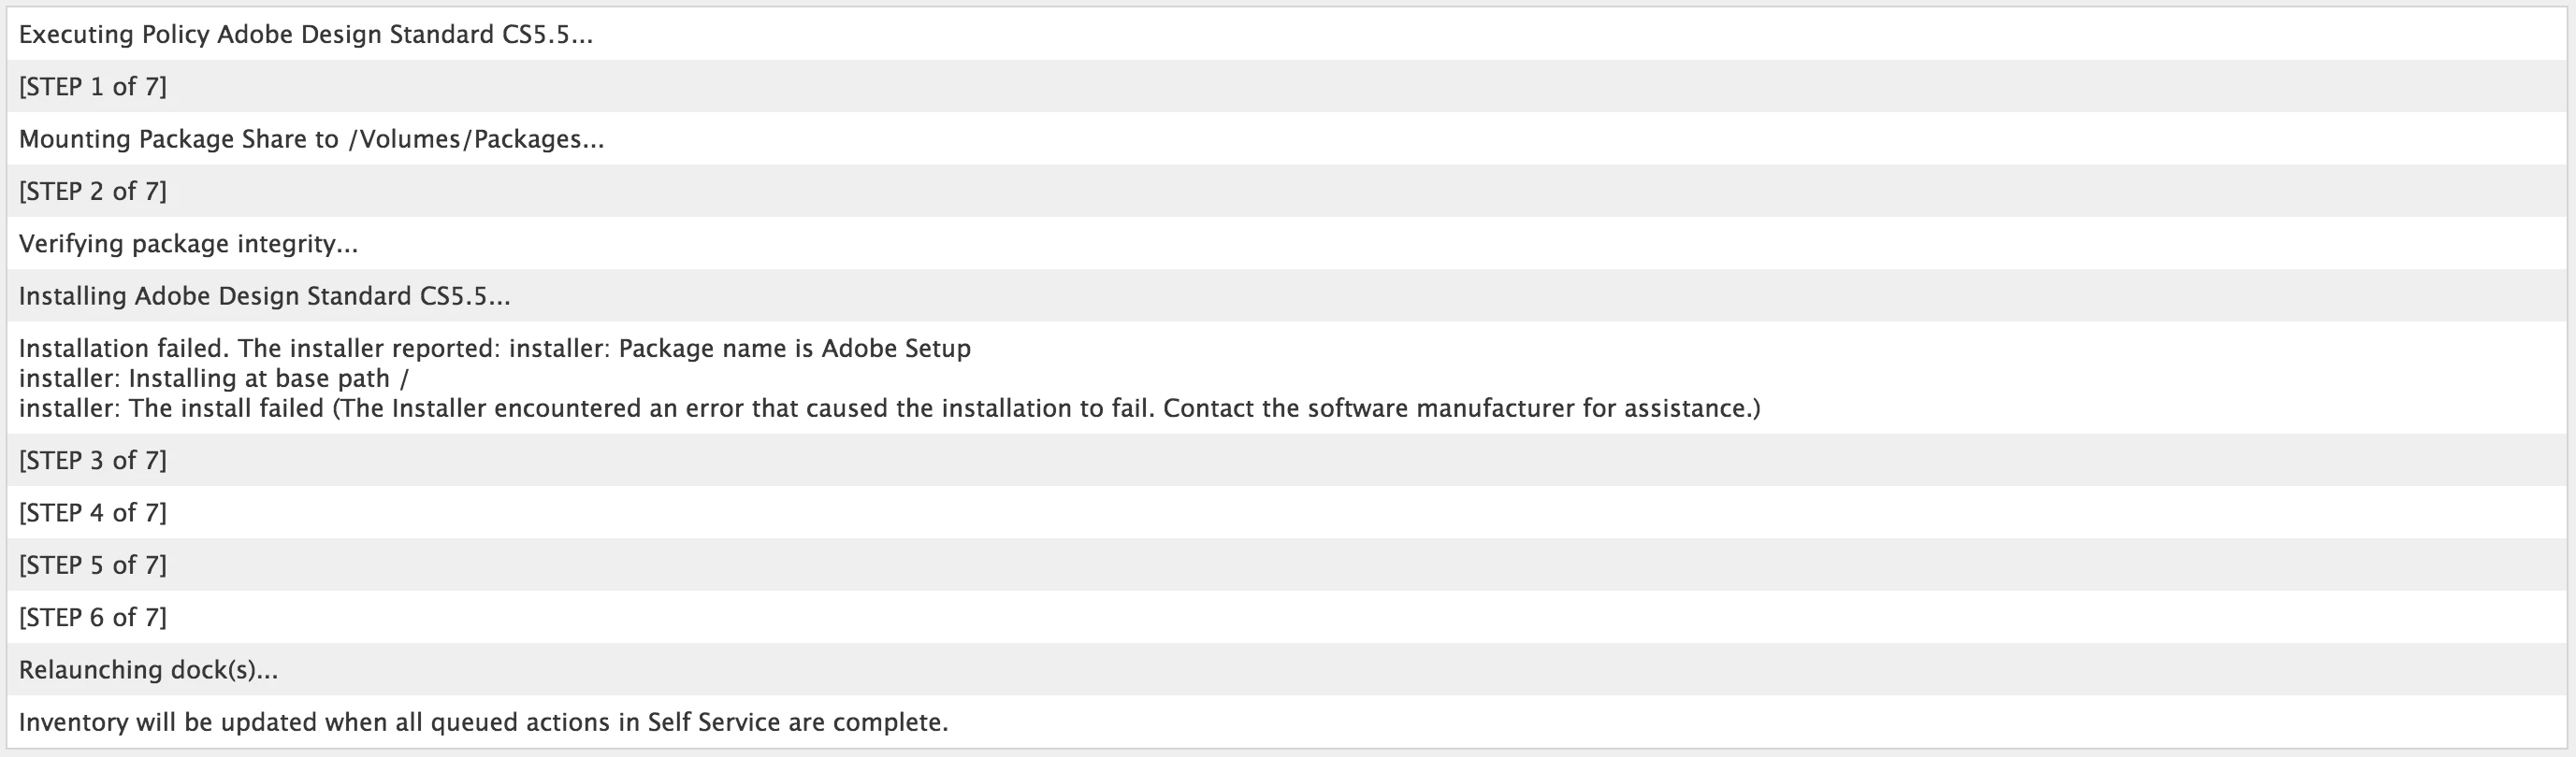Click the /Volumes/Packages path text
This screenshot has width=2576, height=757.
tap(476, 139)
